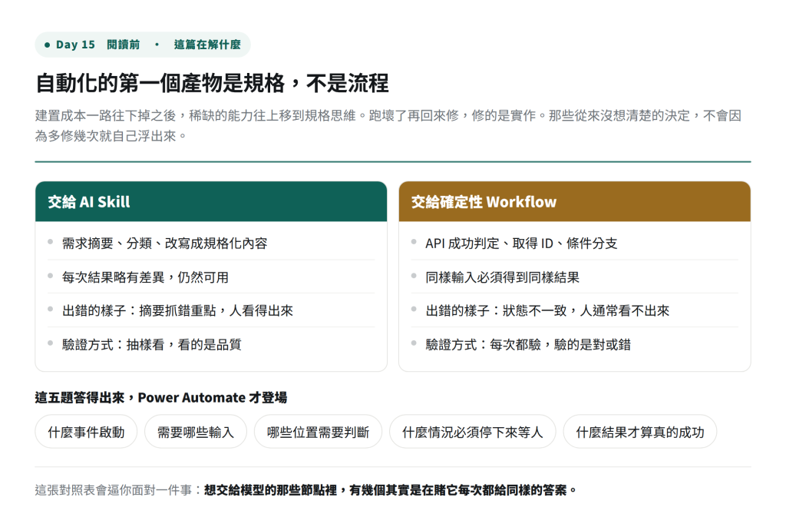The height and width of the screenshot is (527, 786).
Task: Select the row "需求摘要、分類、改寫成規格化內容"
Action: [x=211, y=244]
